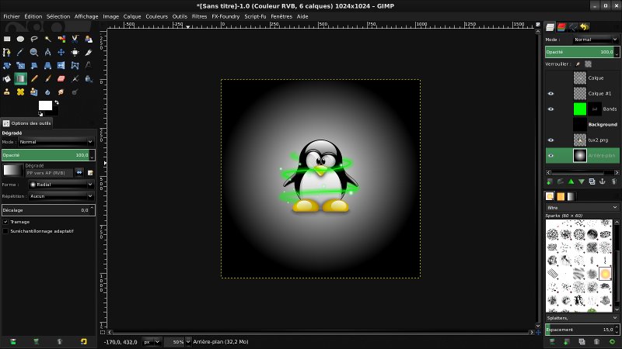Hide the Arrière-plan layer

coord(550,156)
